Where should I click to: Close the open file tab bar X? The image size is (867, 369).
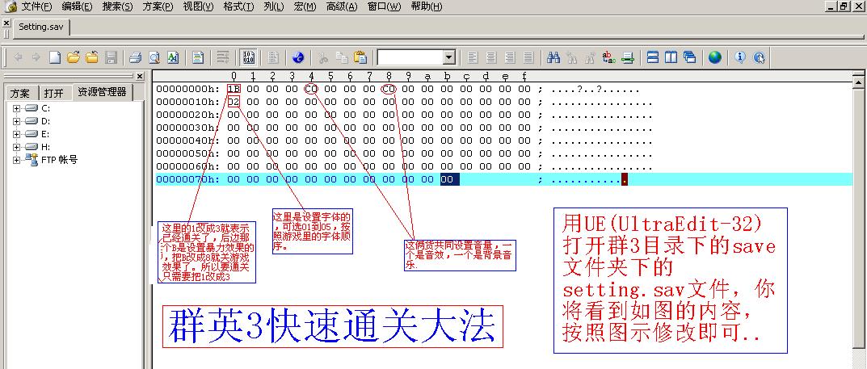(6, 23)
